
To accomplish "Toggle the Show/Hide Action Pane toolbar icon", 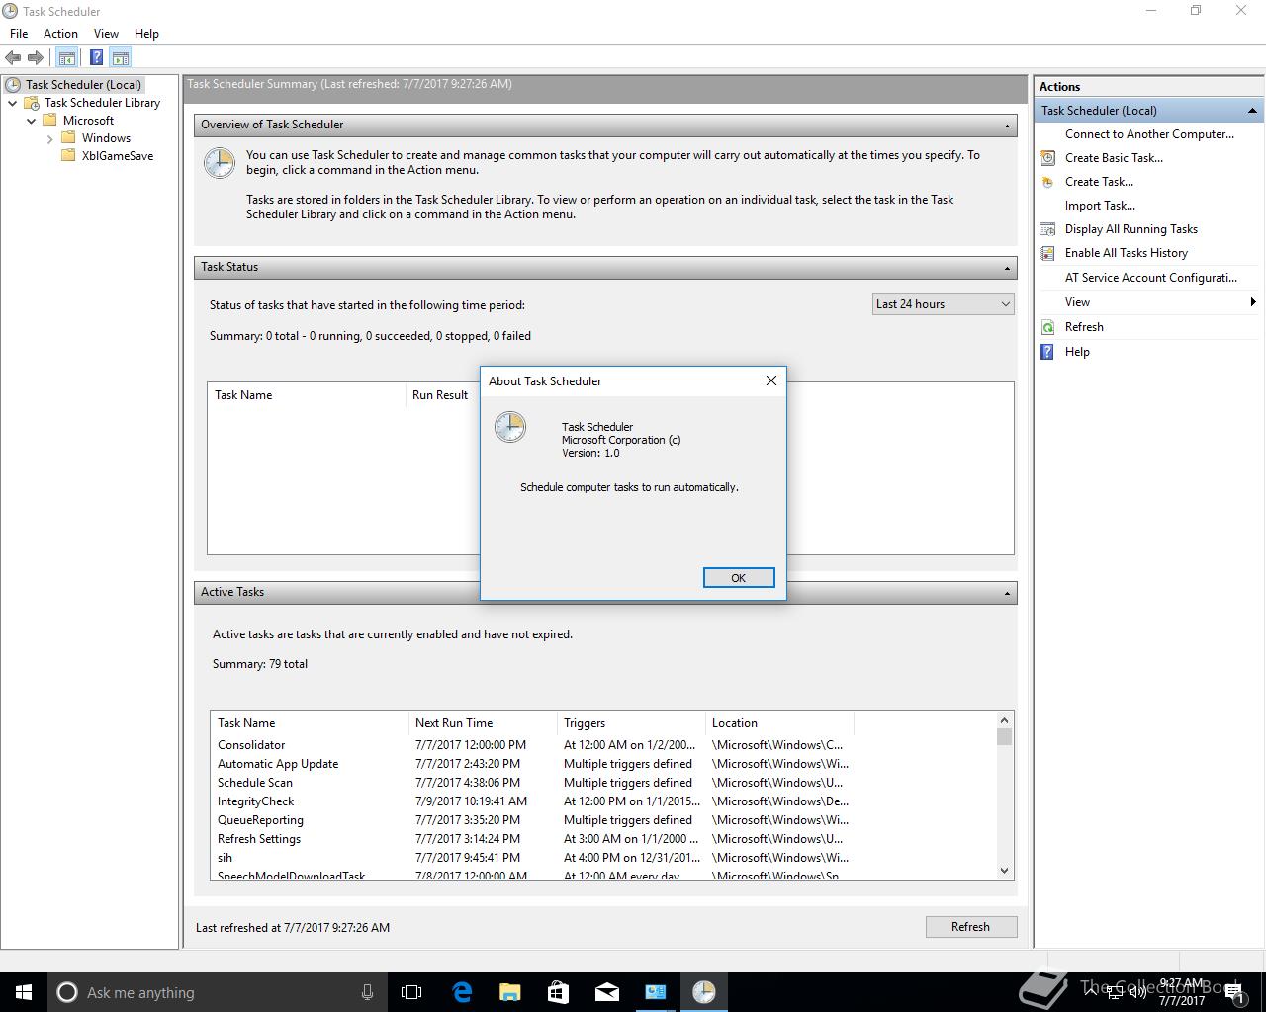I will 121,58.
